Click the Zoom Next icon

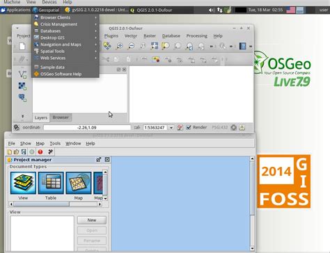click(x=201, y=46)
